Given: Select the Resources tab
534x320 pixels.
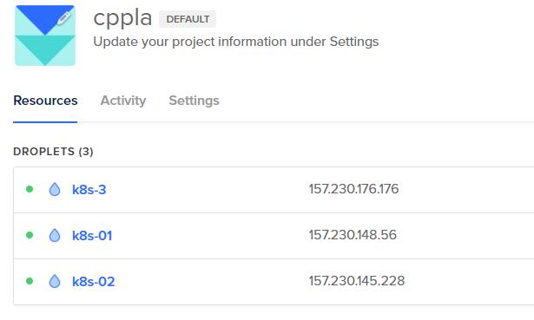Looking at the screenshot, I should [45, 101].
